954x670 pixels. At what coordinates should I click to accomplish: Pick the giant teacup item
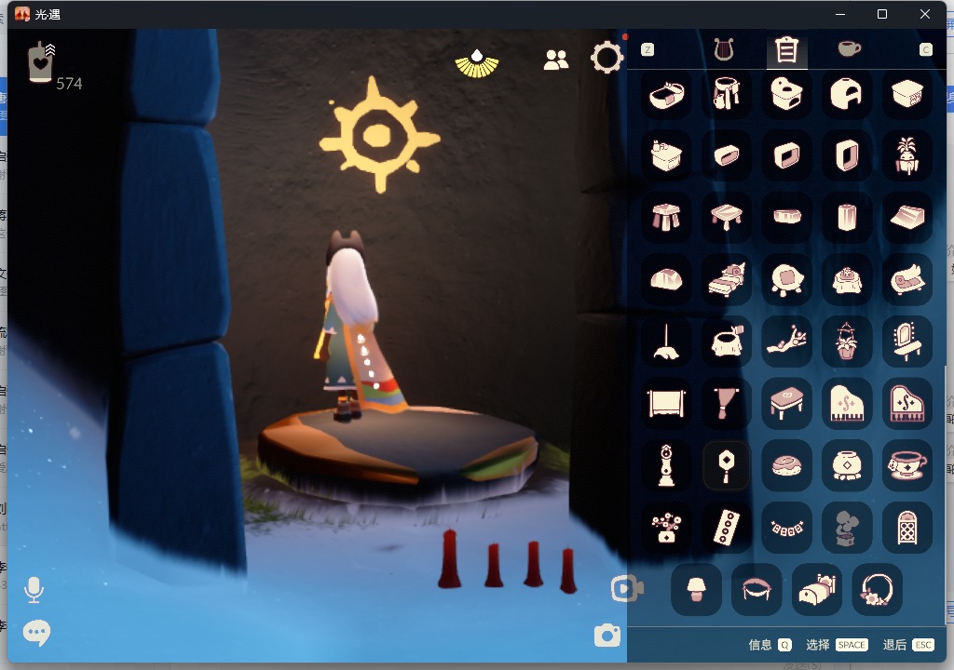(x=906, y=465)
